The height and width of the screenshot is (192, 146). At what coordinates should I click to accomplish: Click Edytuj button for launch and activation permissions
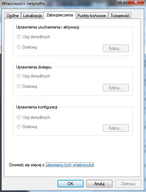click(116, 49)
